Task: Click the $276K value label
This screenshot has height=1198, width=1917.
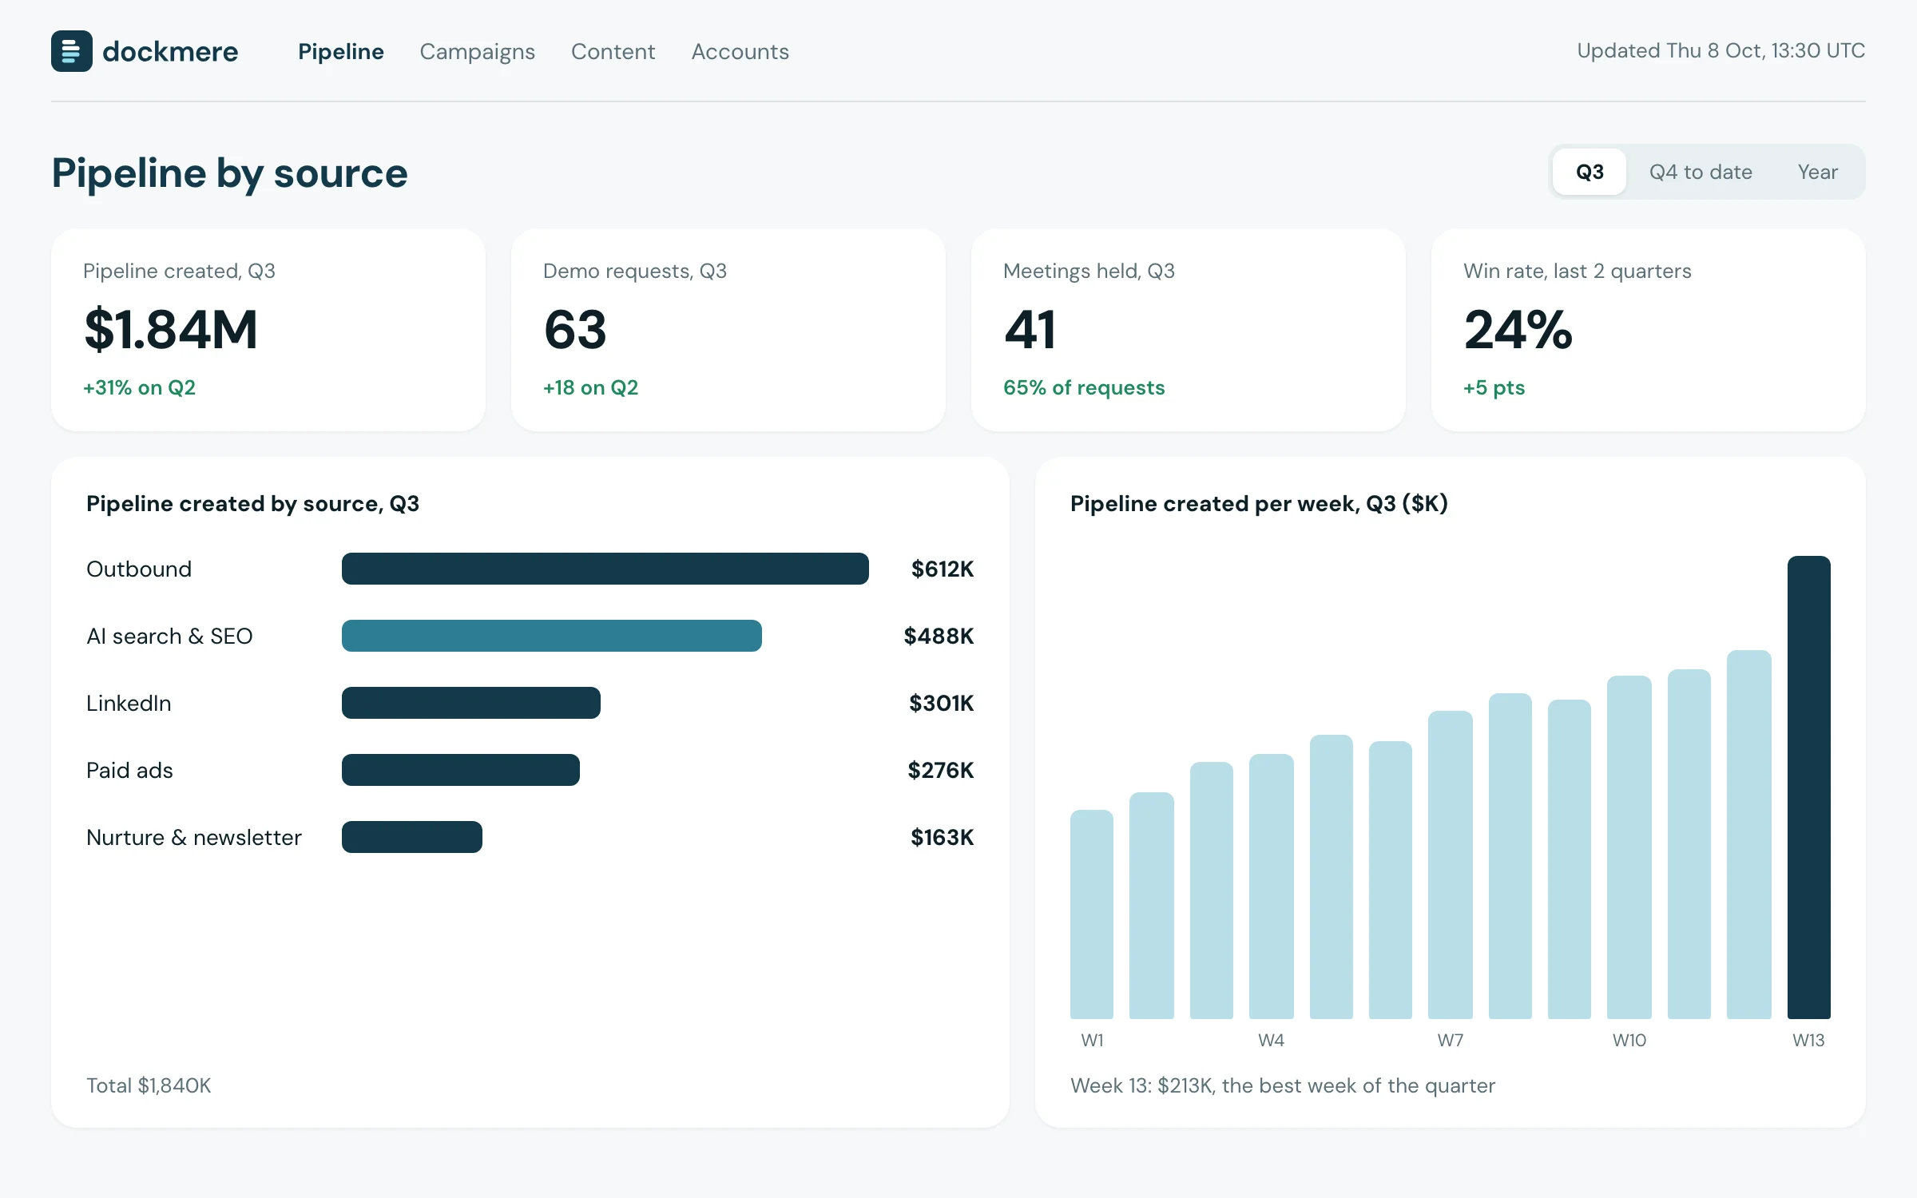Action: tap(940, 770)
